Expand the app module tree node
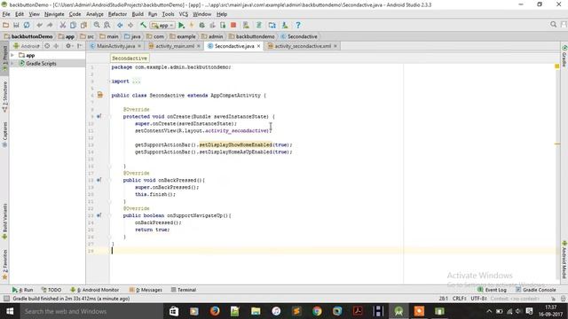This screenshot has height=319, width=568. click(12, 55)
